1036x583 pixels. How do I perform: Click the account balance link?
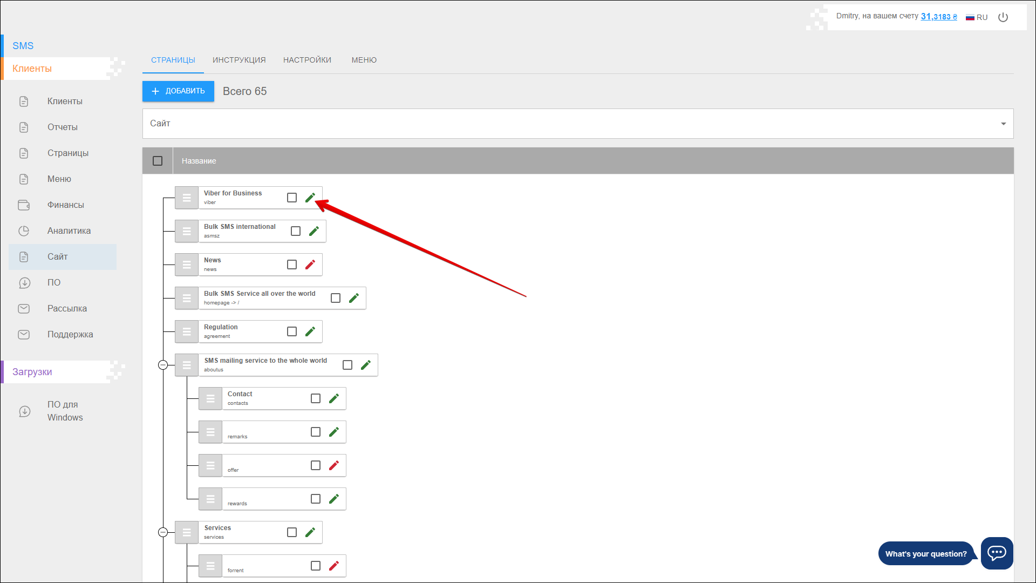point(938,17)
